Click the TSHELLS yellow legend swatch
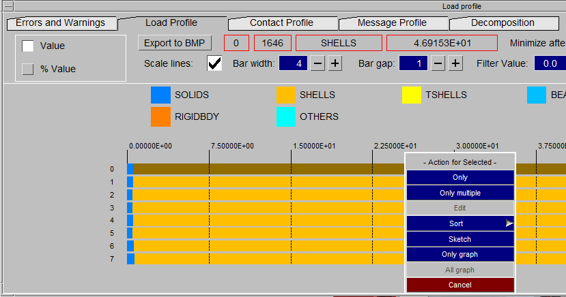The image size is (566, 297). click(x=412, y=95)
